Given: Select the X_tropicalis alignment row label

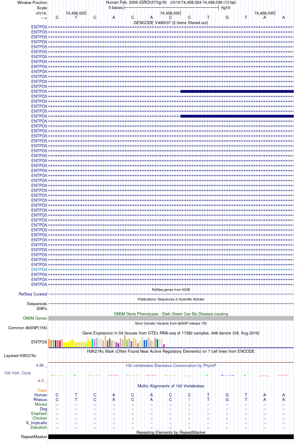Looking at the screenshot, I should point(37,423).
